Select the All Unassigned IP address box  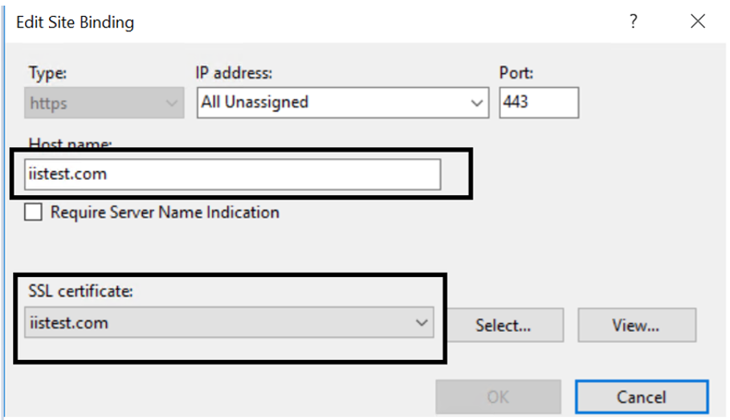pos(343,103)
